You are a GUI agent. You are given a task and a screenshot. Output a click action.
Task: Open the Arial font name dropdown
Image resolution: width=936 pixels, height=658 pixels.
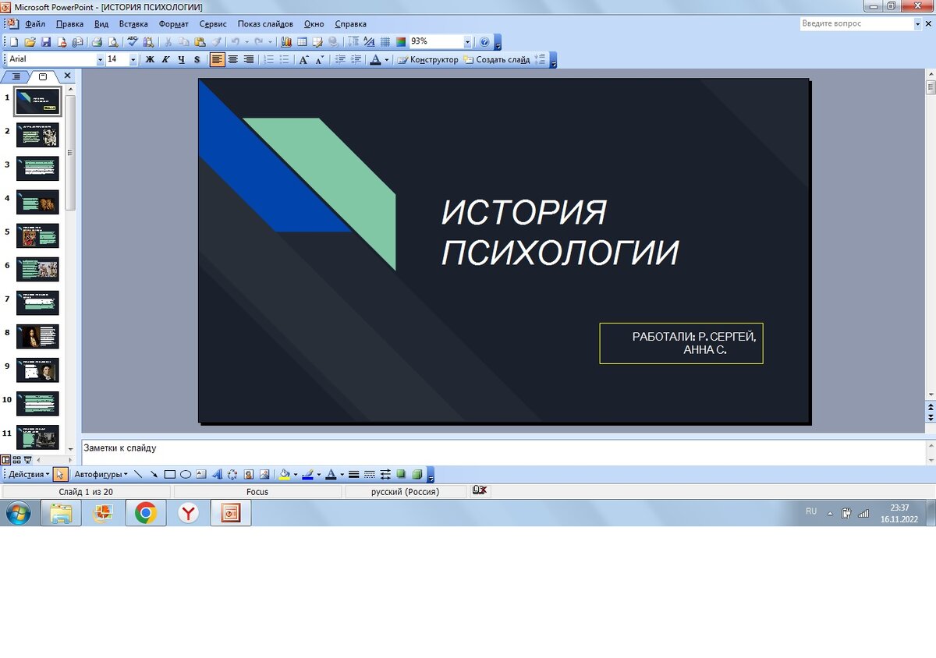(100, 59)
